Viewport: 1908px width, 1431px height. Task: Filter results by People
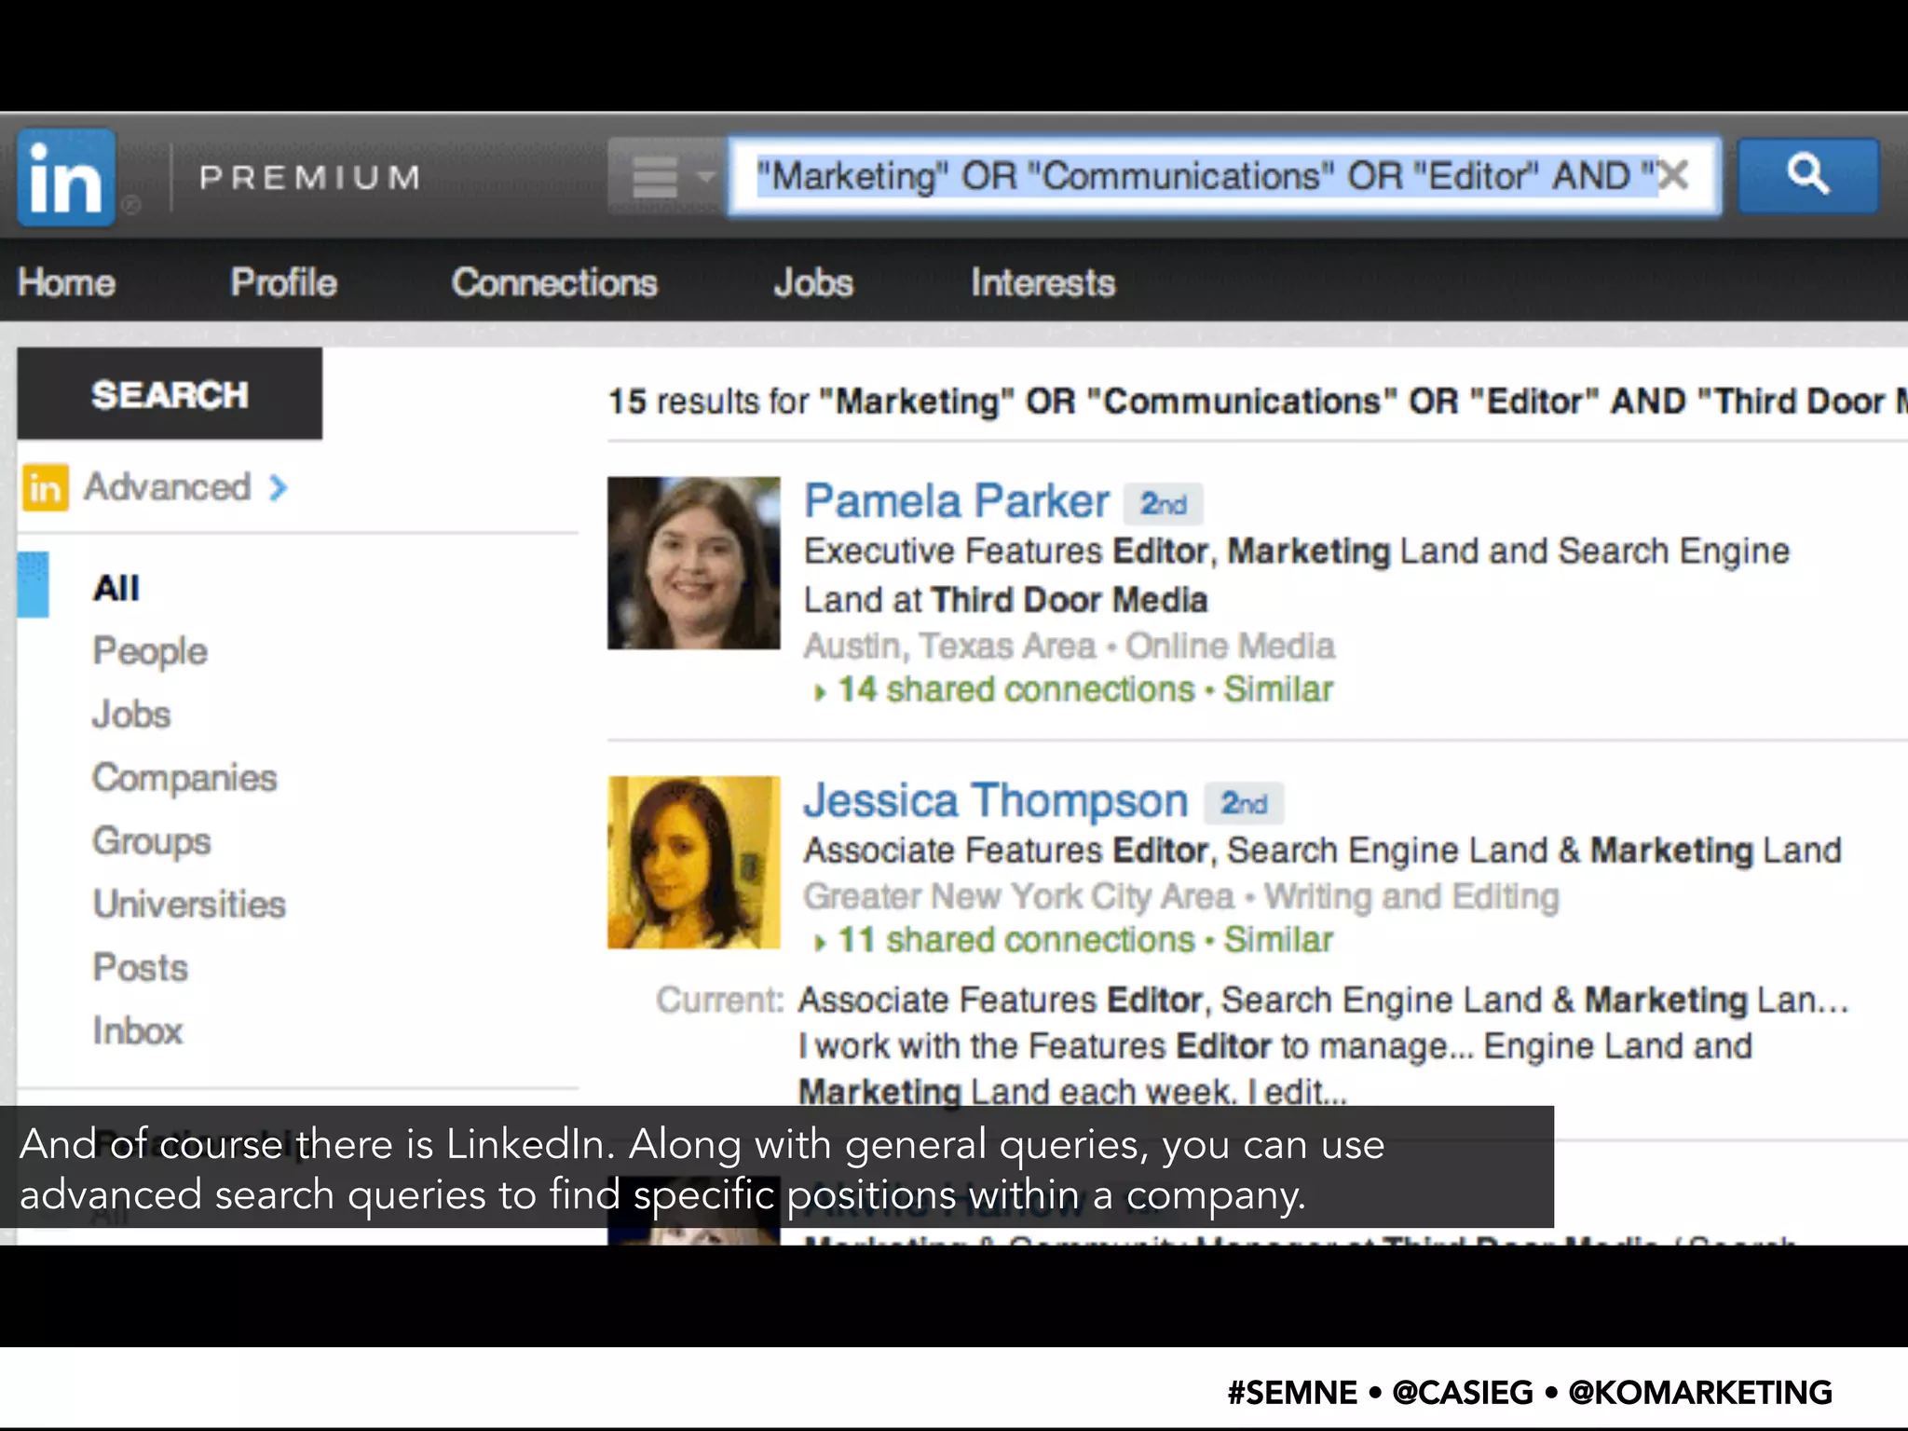[150, 651]
